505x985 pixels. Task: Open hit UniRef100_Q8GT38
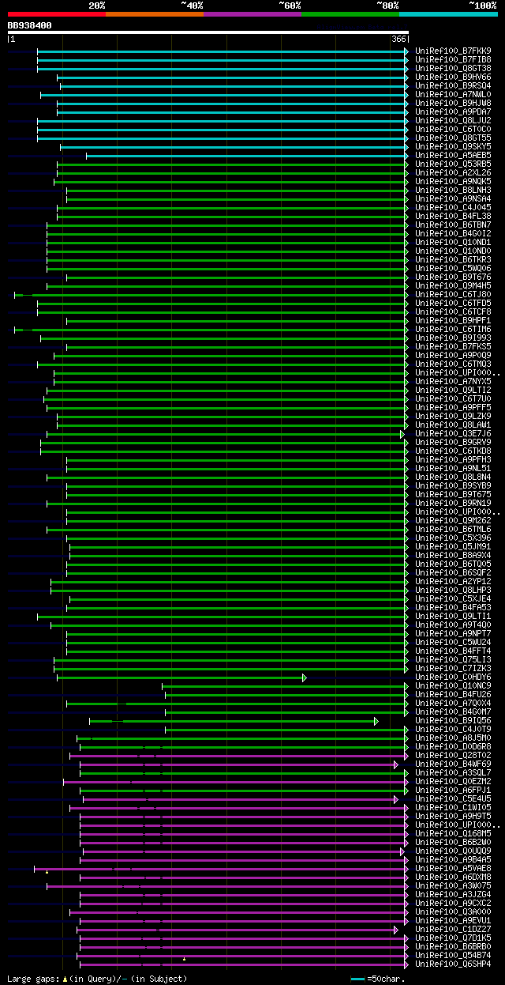click(453, 68)
